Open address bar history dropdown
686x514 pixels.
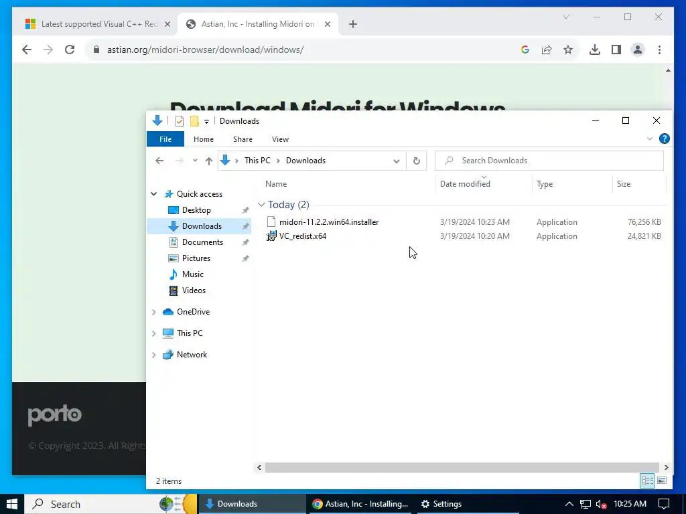[397, 161]
